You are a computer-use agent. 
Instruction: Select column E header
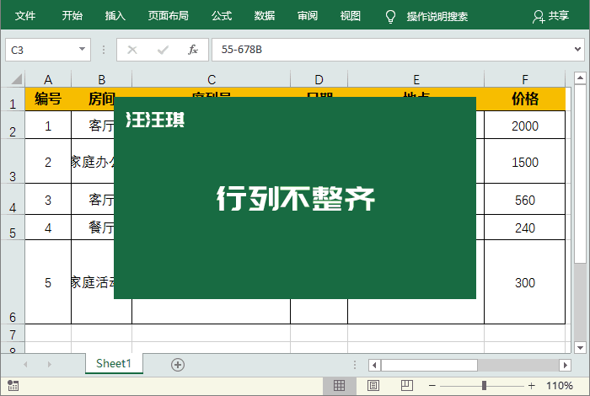pos(416,79)
